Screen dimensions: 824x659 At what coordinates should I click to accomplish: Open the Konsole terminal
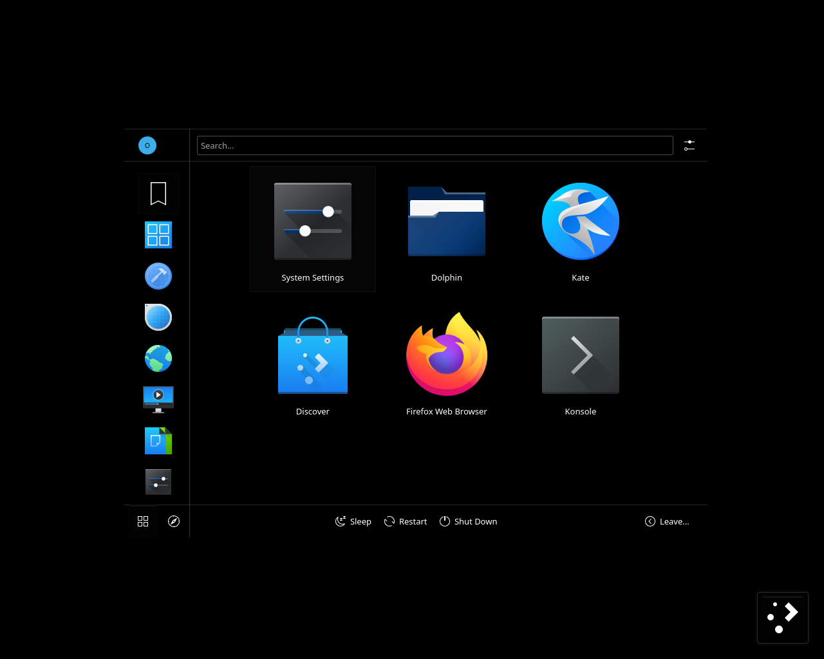(x=581, y=363)
